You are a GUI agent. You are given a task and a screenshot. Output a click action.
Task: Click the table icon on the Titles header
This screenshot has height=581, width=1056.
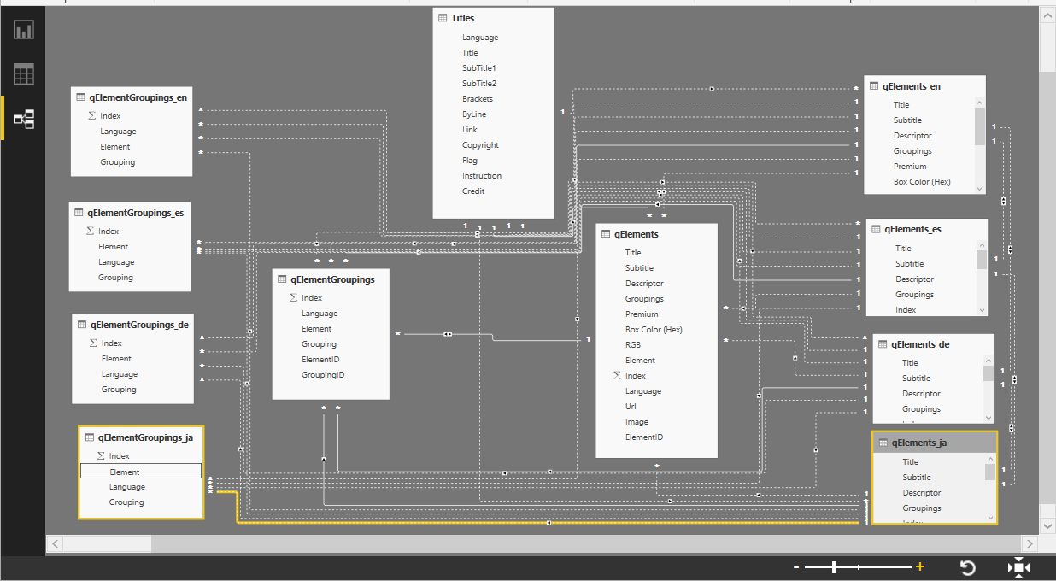point(442,17)
